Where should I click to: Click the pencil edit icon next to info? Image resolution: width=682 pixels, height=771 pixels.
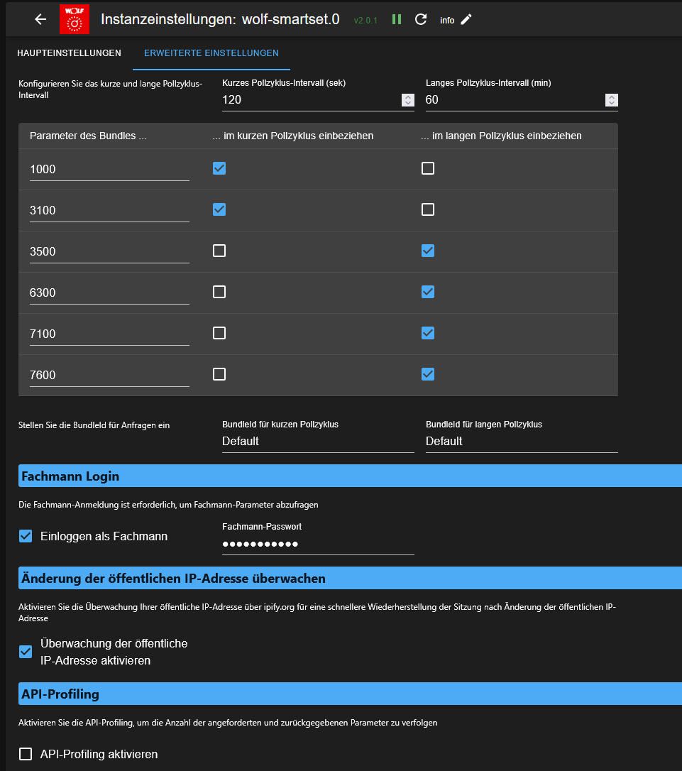tap(466, 19)
